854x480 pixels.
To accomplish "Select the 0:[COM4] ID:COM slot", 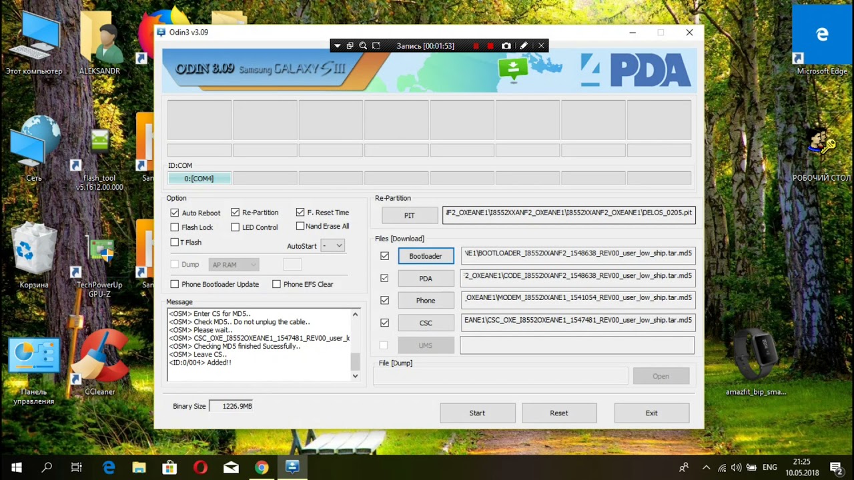I will coord(199,179).
